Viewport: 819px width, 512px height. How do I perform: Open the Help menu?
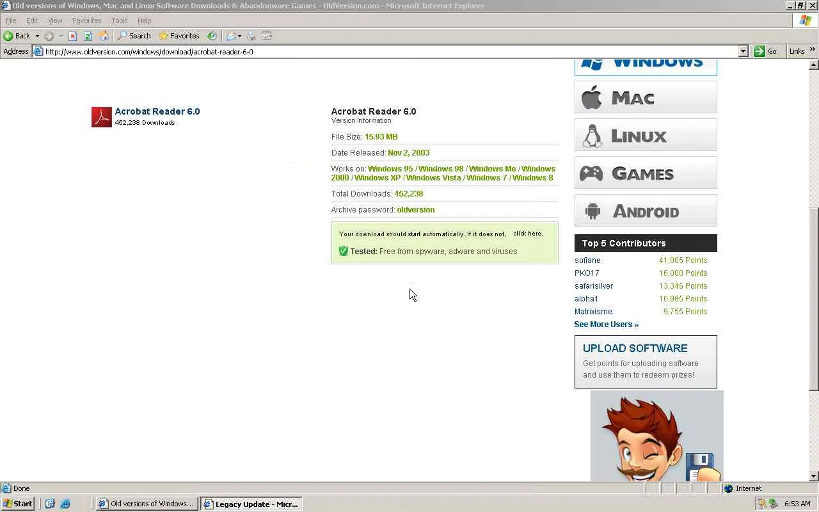(144, 20)
